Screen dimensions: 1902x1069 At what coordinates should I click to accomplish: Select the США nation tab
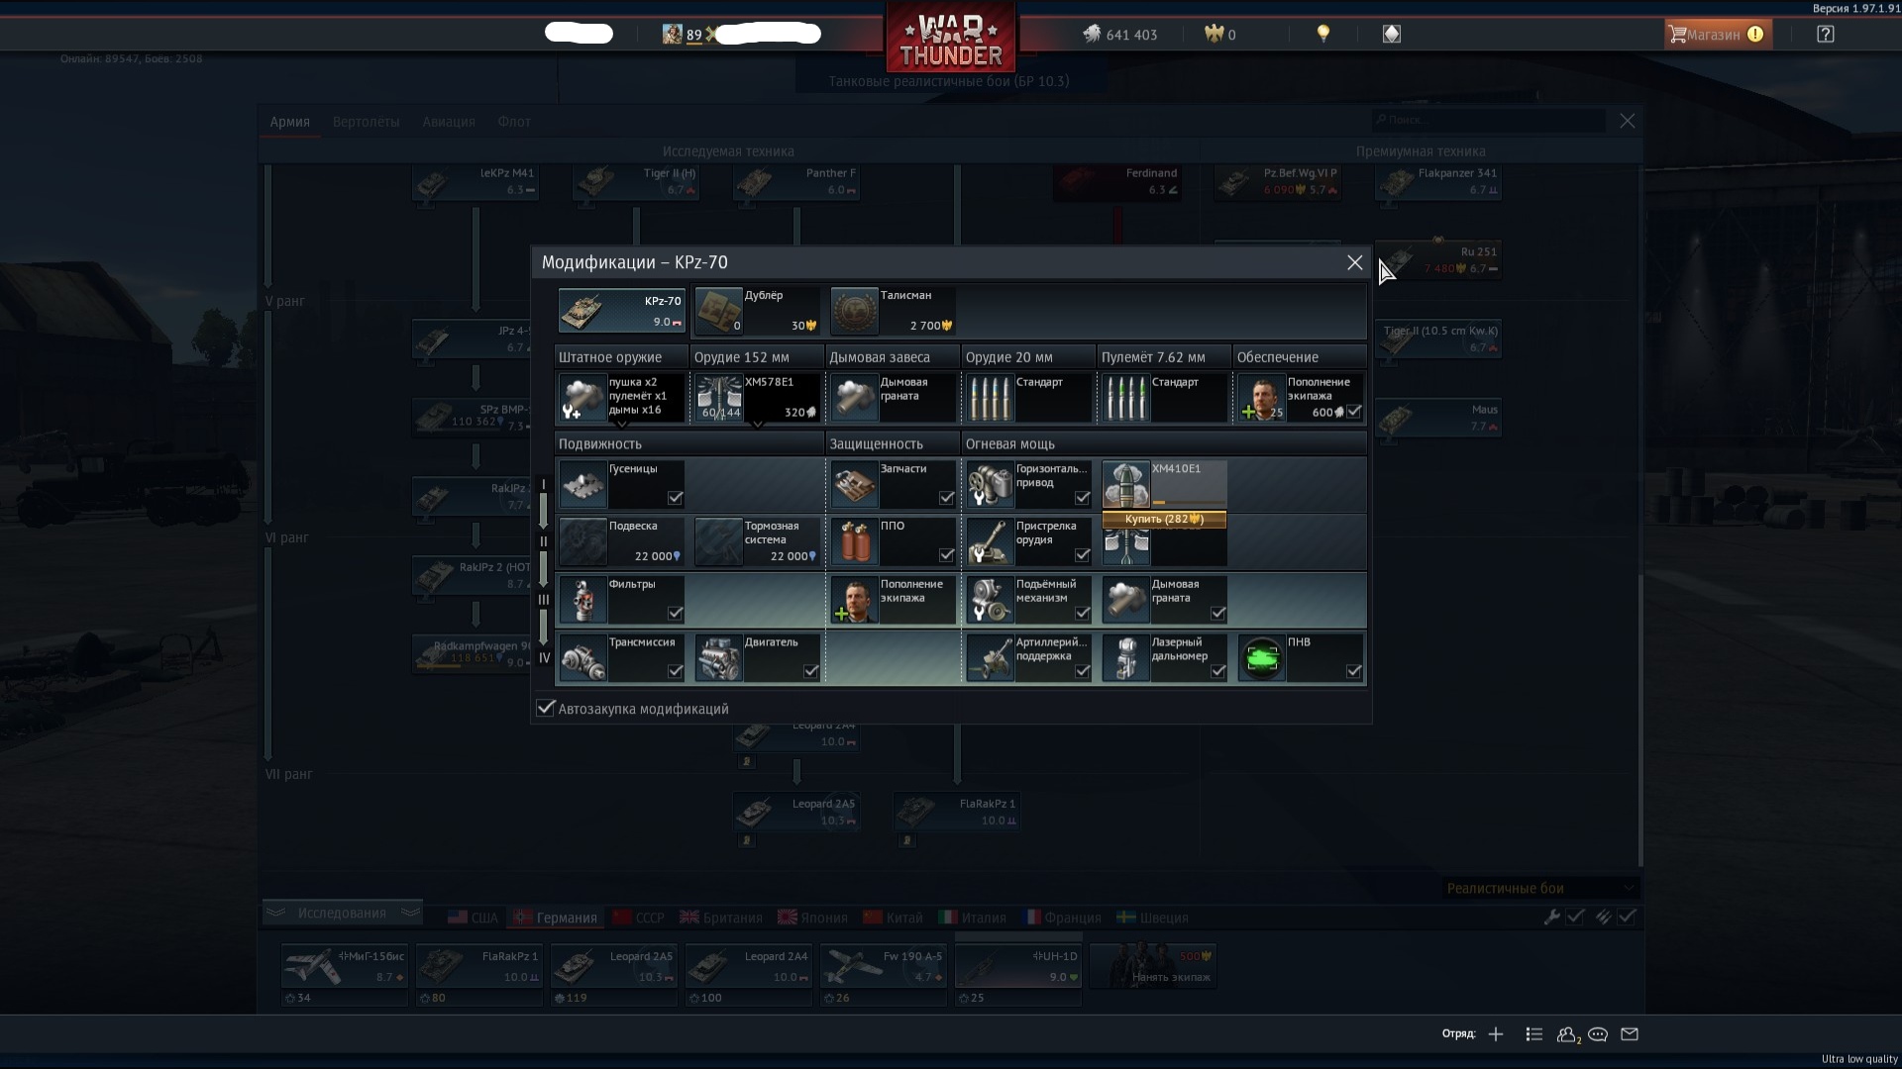(474, 918)
